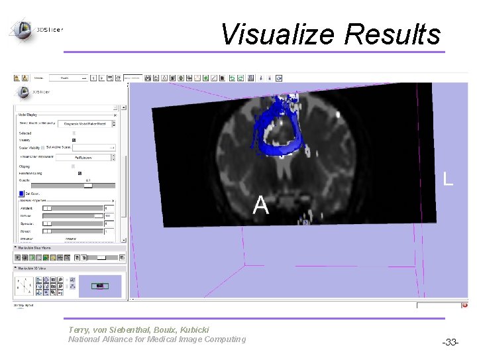Viewport: 477px width, 358px height.
Task: Click the green Redo arrow icon
Action: 240,78
